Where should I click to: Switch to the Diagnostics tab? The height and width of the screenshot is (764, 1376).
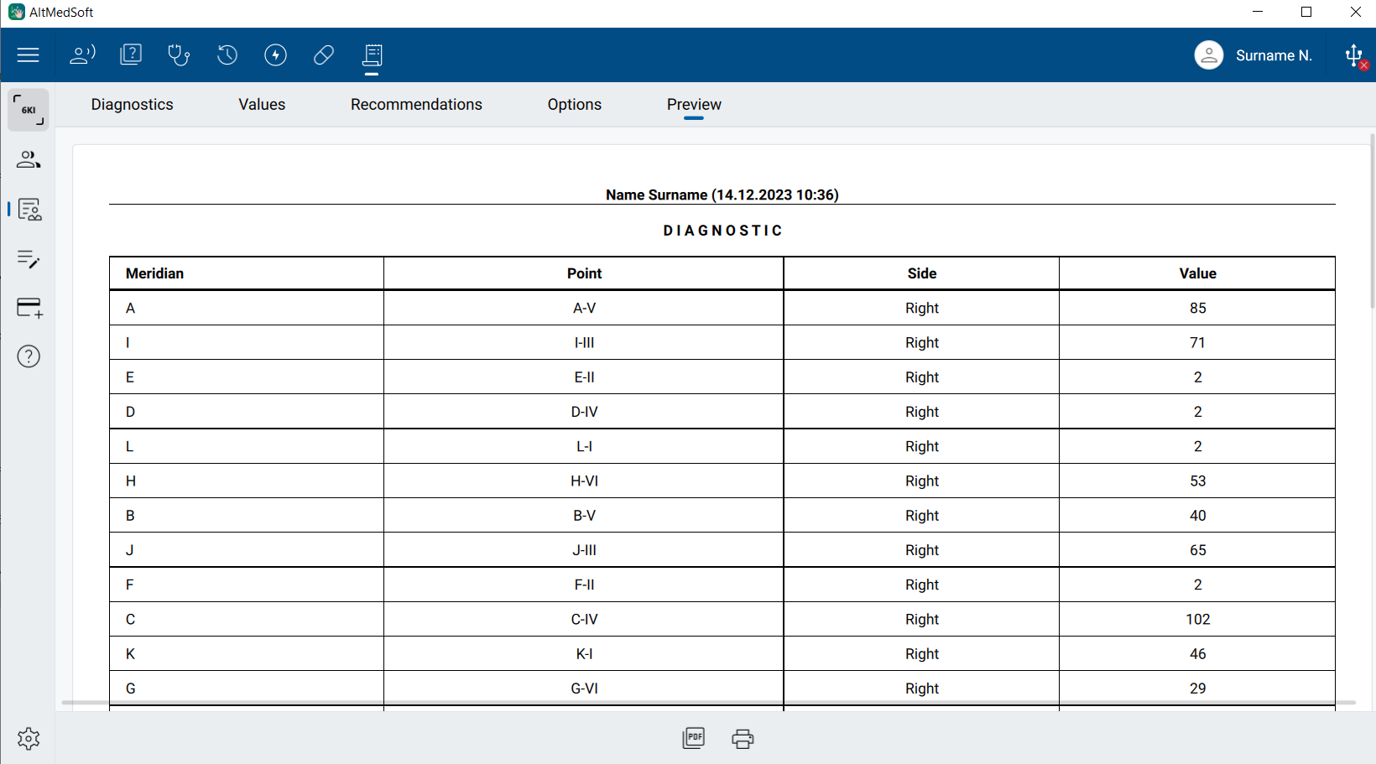[132, 105]
